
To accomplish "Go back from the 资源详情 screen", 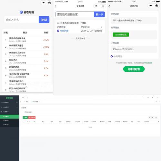I will [109, 6].
